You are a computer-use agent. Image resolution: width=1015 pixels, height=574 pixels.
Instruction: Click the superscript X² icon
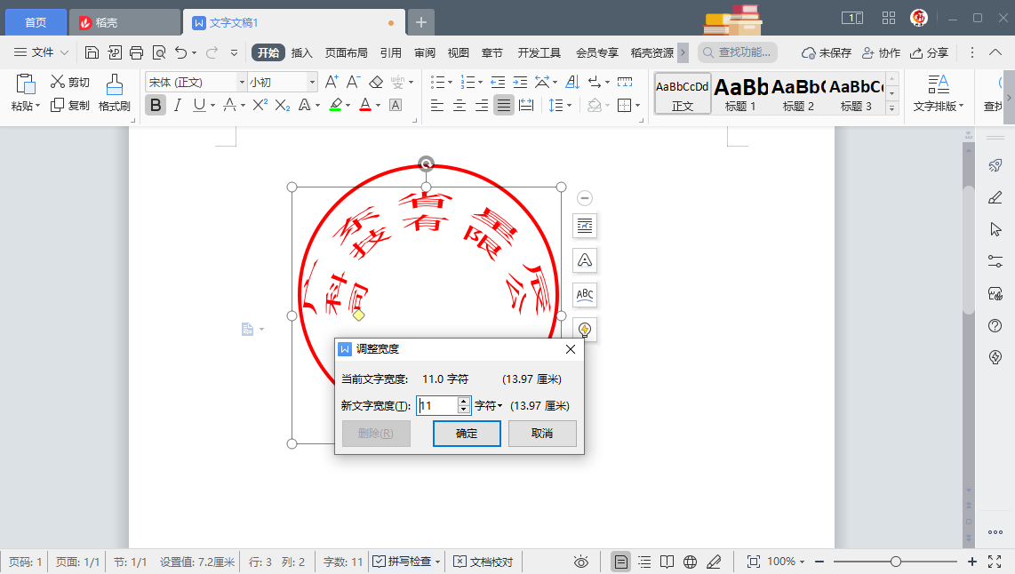[x=260, y=105]
